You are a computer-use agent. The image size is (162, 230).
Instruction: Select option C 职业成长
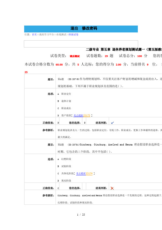[64, 108]
